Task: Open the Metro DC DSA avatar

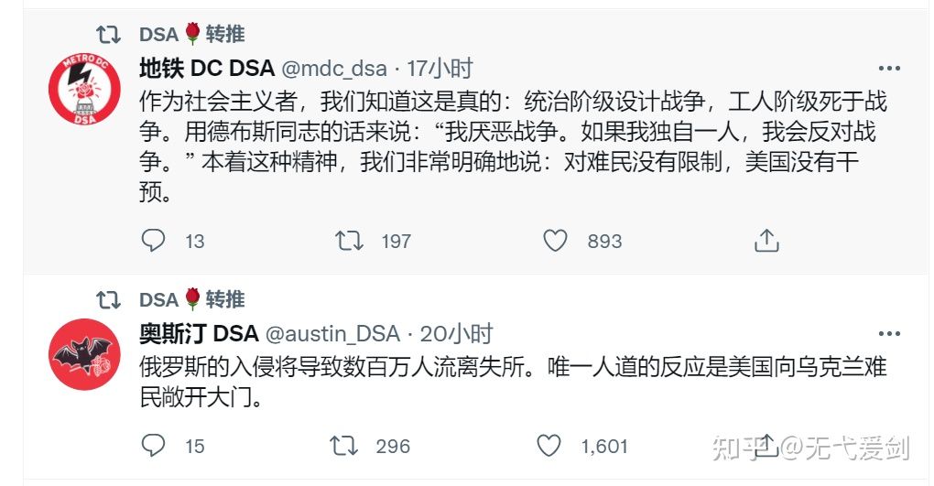Action: coord(84,90)
